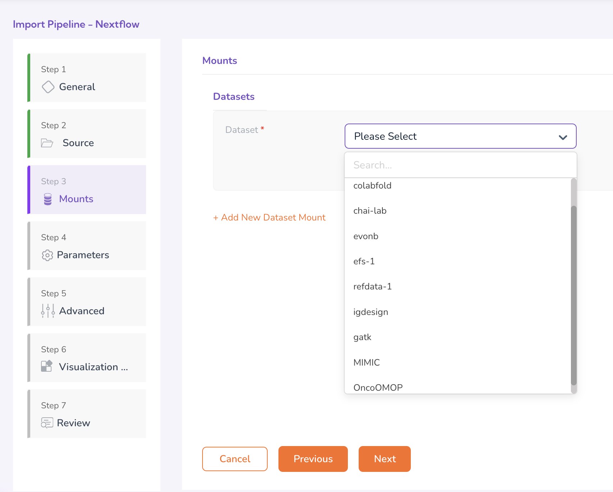This screenshot has height=492, width=613.
Task: Click Add New Dataset Mount link
Action: tap(269, 218)
